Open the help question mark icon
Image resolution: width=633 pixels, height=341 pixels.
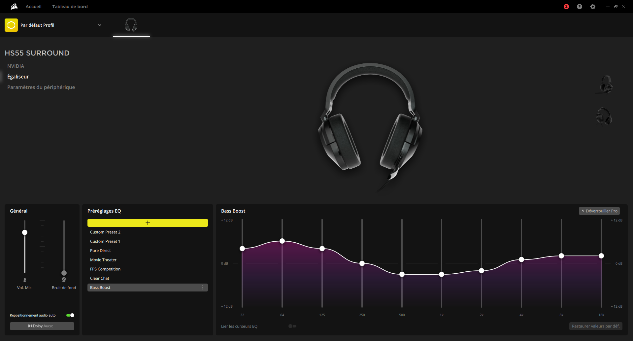(x=580, y=7)
